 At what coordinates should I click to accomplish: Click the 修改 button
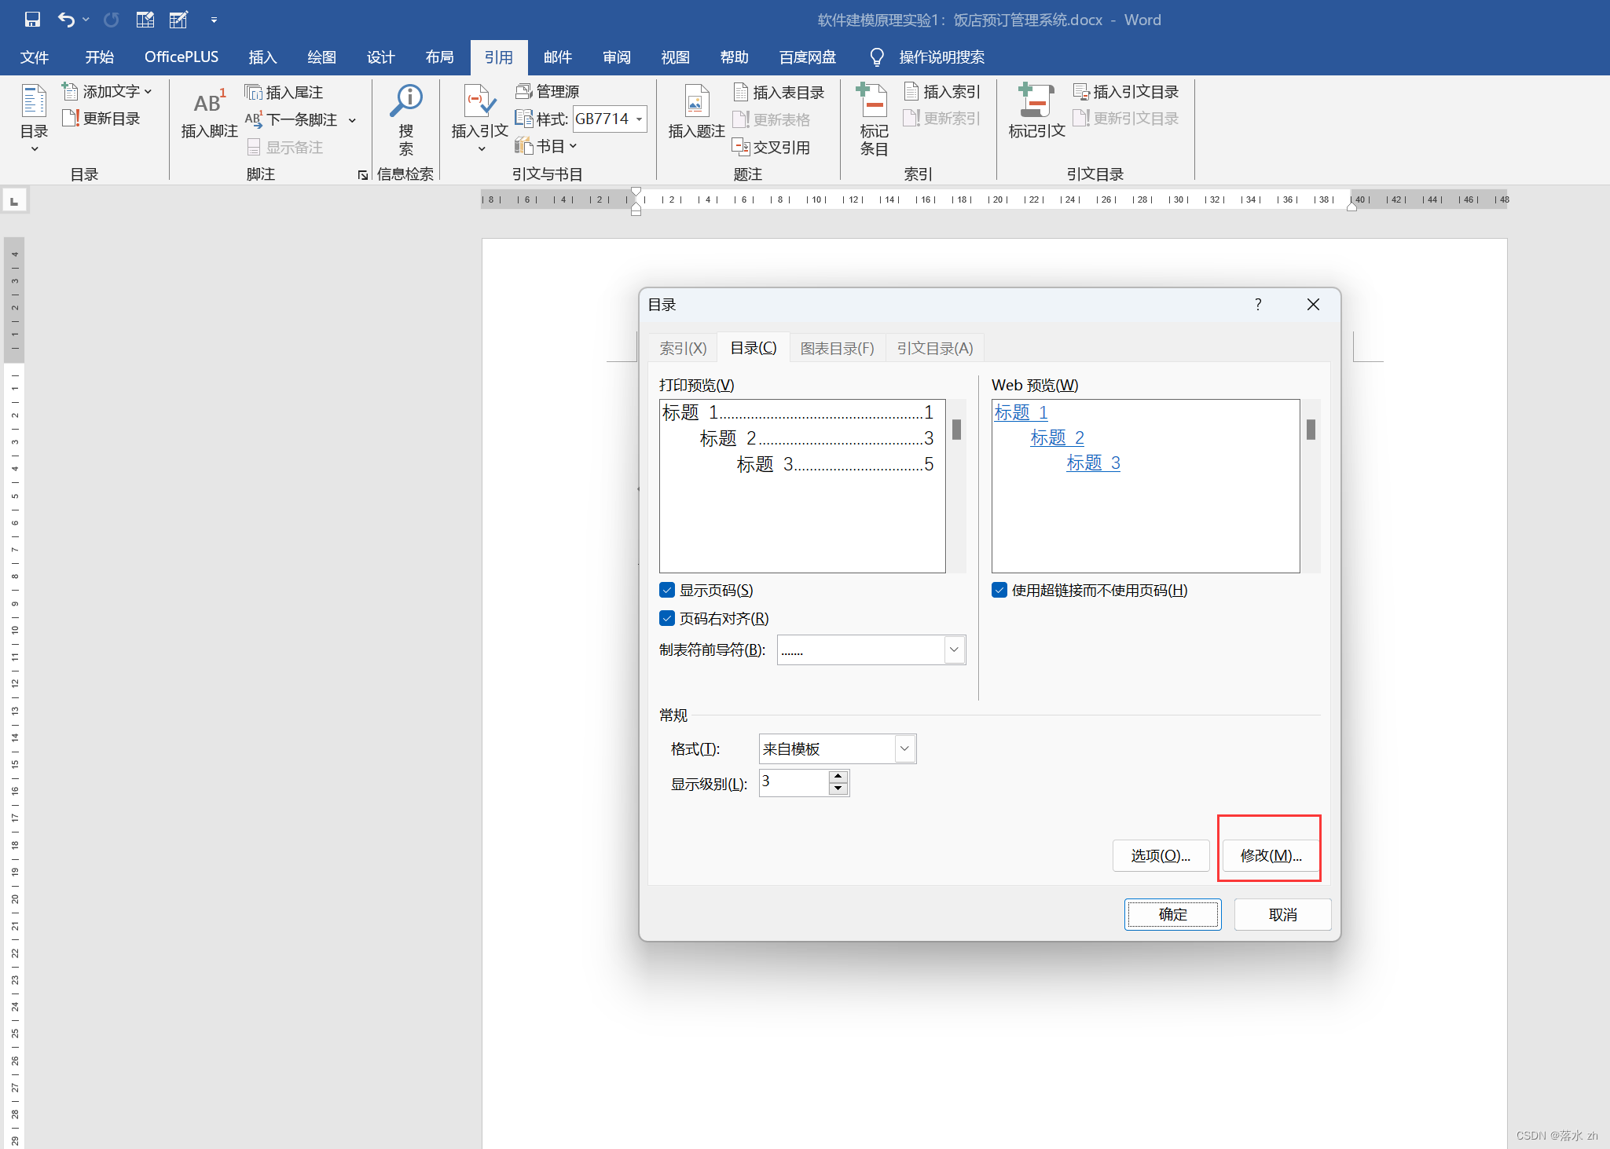[1269, 854]
